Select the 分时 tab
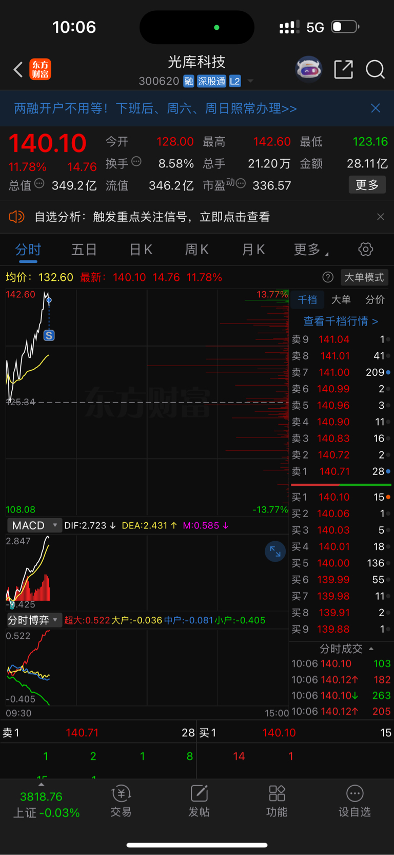 coord(28,250)
